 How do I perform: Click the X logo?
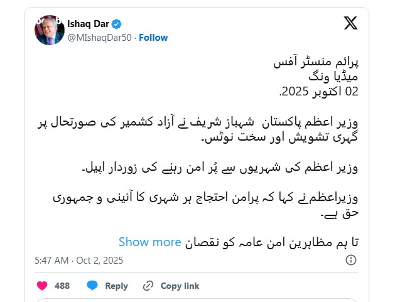pyautogui.click(x=351, y=24)
